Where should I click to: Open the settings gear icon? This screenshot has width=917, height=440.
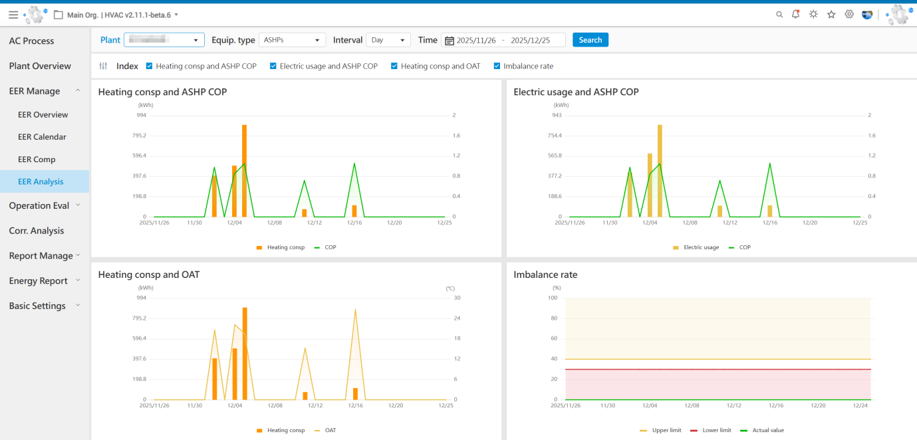(x=849, y=15)
